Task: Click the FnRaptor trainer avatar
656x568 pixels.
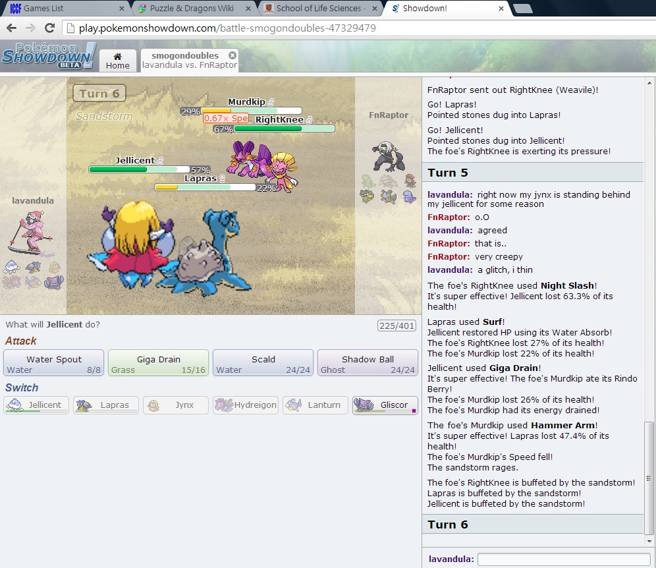Action: 389,156
